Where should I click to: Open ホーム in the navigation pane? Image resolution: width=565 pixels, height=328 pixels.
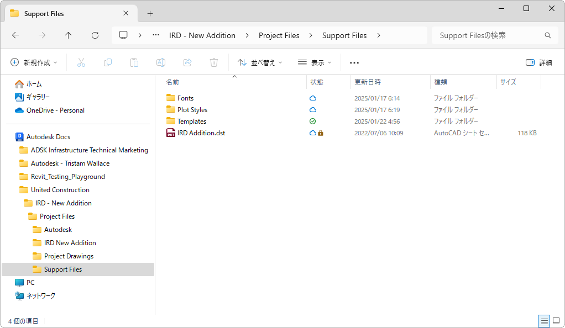pos(28,84)
